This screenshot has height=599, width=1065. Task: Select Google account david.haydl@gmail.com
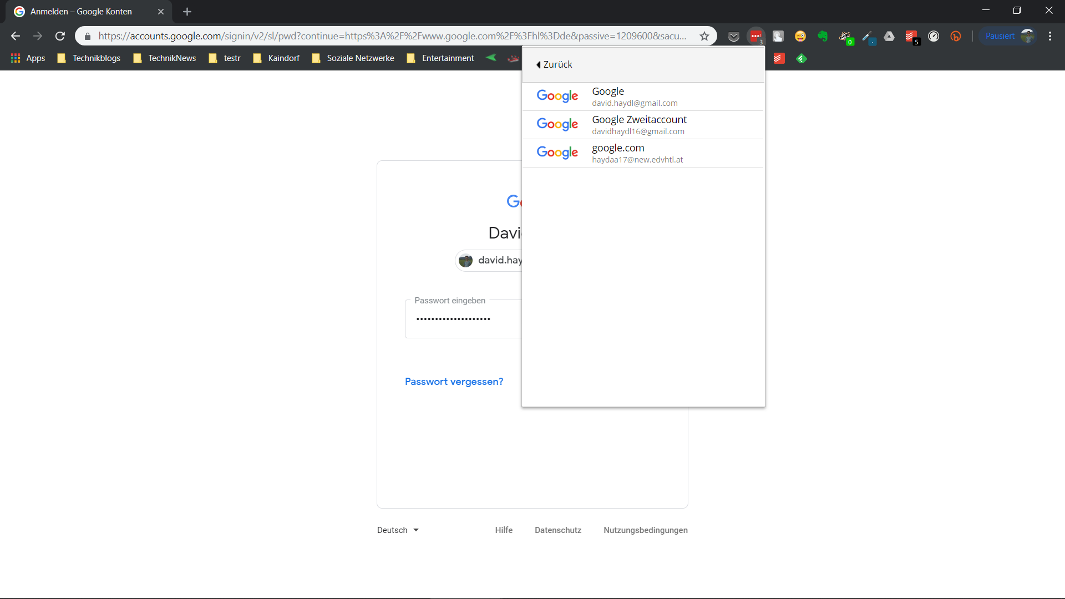(642, 96)
